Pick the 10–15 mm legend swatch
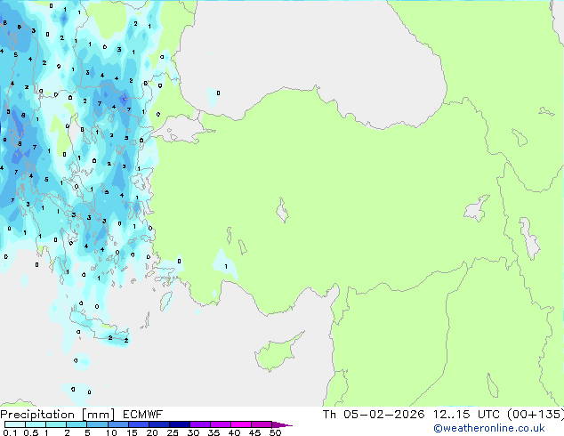Viewport: 564px width, 436px height. click(x=117, y=424)
